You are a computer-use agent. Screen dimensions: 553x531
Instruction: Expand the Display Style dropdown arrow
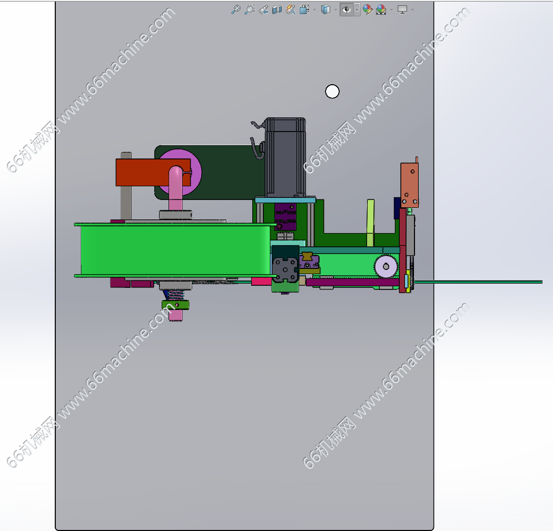click(335, 10)
